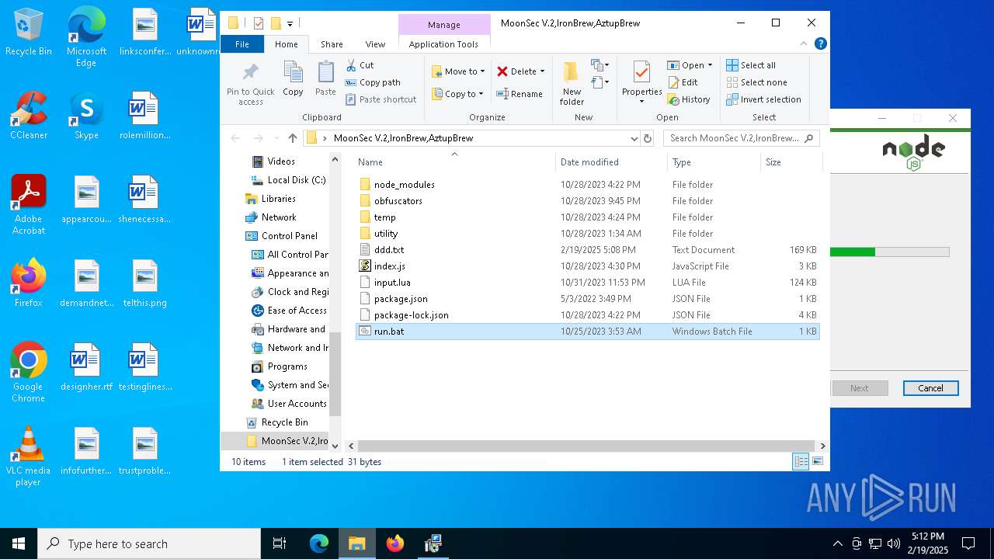Open the Move to dropdown
This screenshot has width=994, height=559.
tap(458, 71)
